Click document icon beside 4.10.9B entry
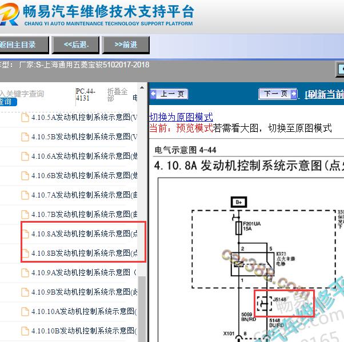The image size is (344, 342). 25,292
